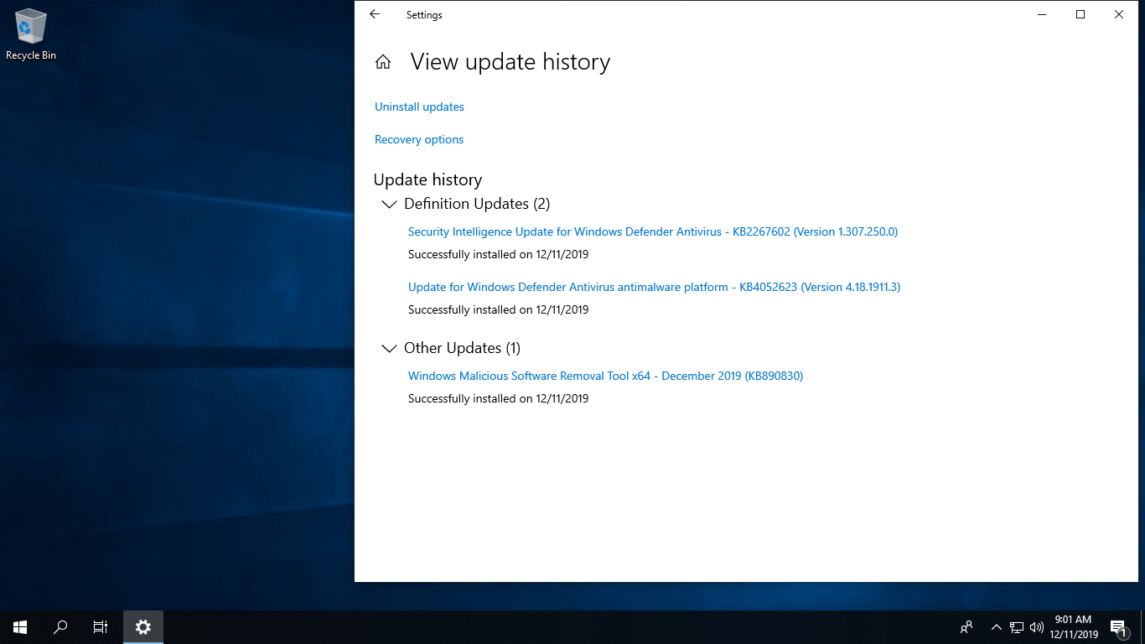Open Task View from taskbar
The width and height of the screenshot is (1145, 644).
coord(101,626)
